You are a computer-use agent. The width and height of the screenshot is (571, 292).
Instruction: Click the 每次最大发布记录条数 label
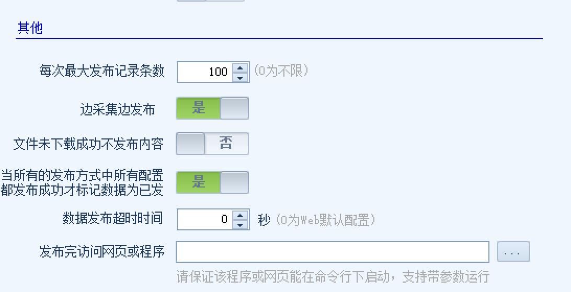[102, 71]
